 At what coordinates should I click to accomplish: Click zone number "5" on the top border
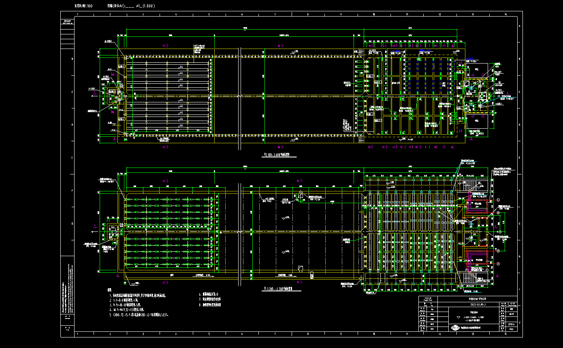tap(209, 15)
